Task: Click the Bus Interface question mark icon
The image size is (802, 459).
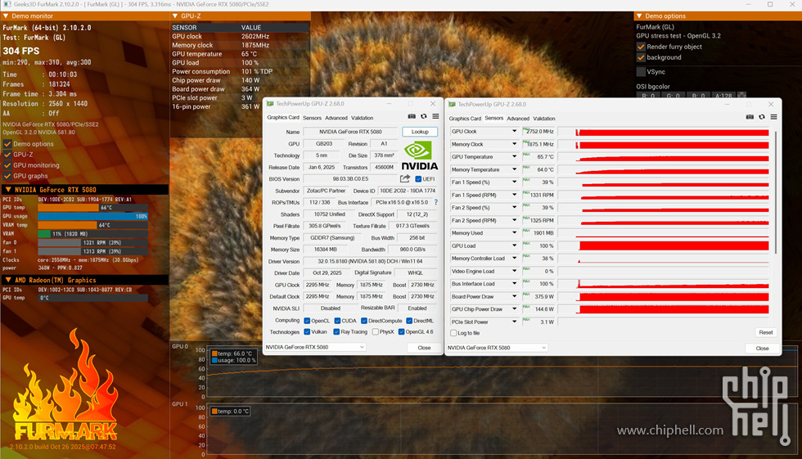Action: [x=435, y=202]
